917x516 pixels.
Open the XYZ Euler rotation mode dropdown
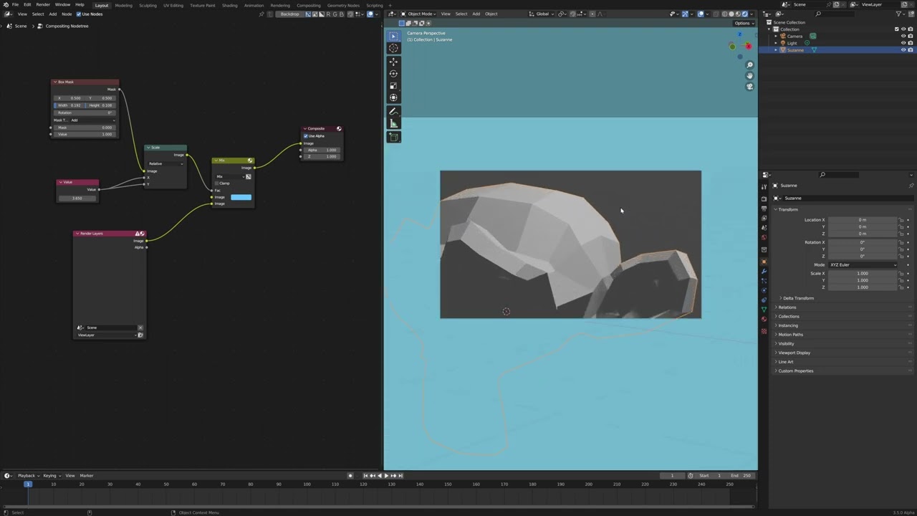pos(863,265)
